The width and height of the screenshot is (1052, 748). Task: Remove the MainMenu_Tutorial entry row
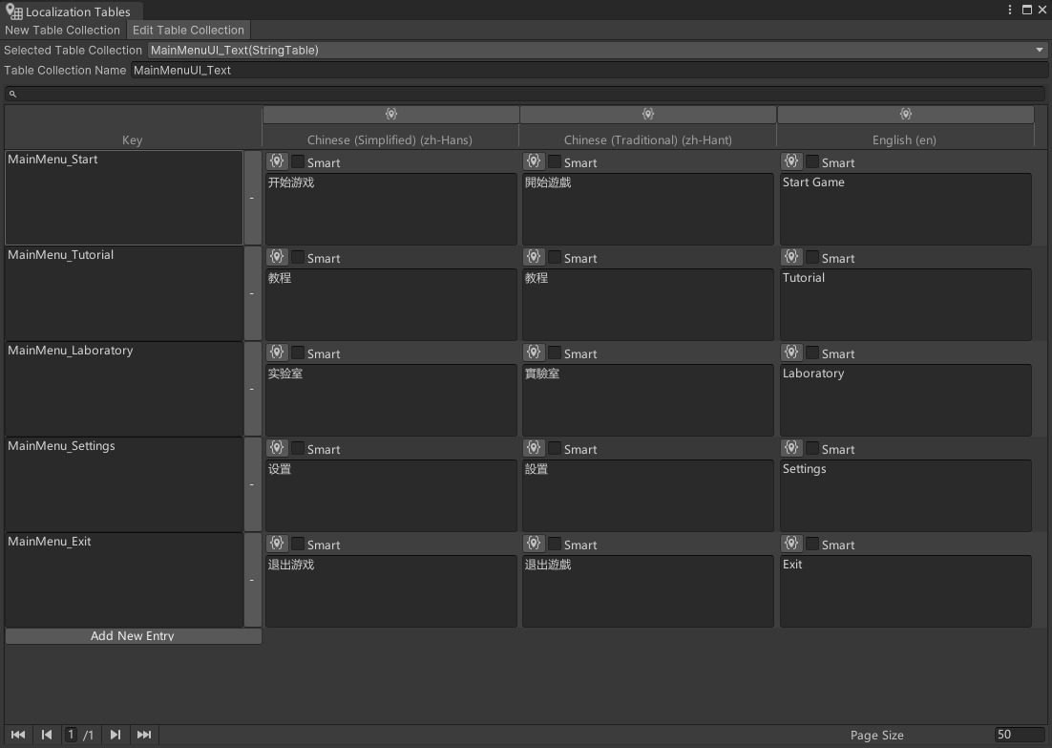click(x=252, y=293)
